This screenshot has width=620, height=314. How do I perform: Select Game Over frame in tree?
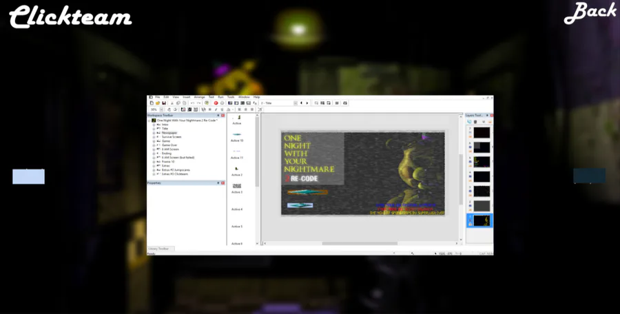point(169,145)
